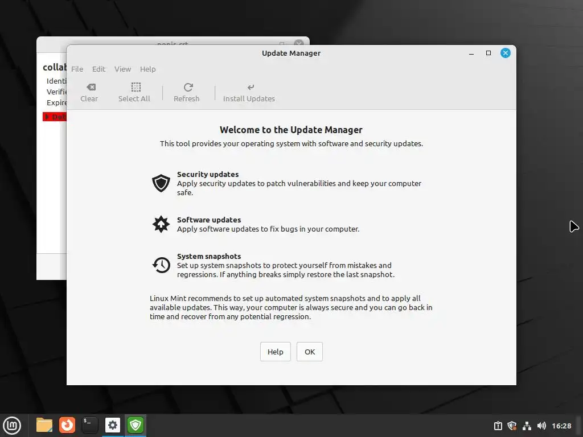Click the Install Updates toolbar icon
The width and height of the screenshot is (583, 437).
pyautogui.click(x=251, y=87)
